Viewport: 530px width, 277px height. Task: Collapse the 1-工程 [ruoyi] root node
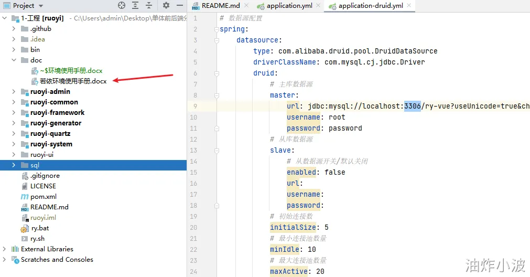[x=4, y=18]
